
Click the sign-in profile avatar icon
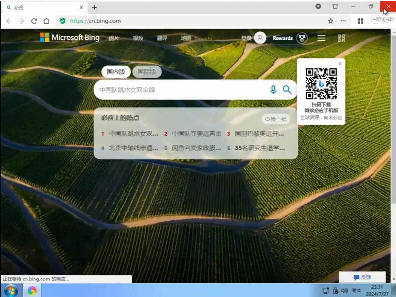coord(260,38)
